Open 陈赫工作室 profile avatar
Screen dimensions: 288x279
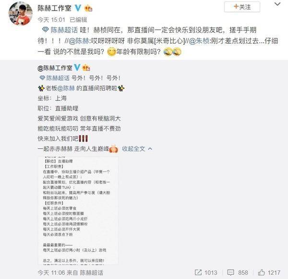[x=21, y=13]
